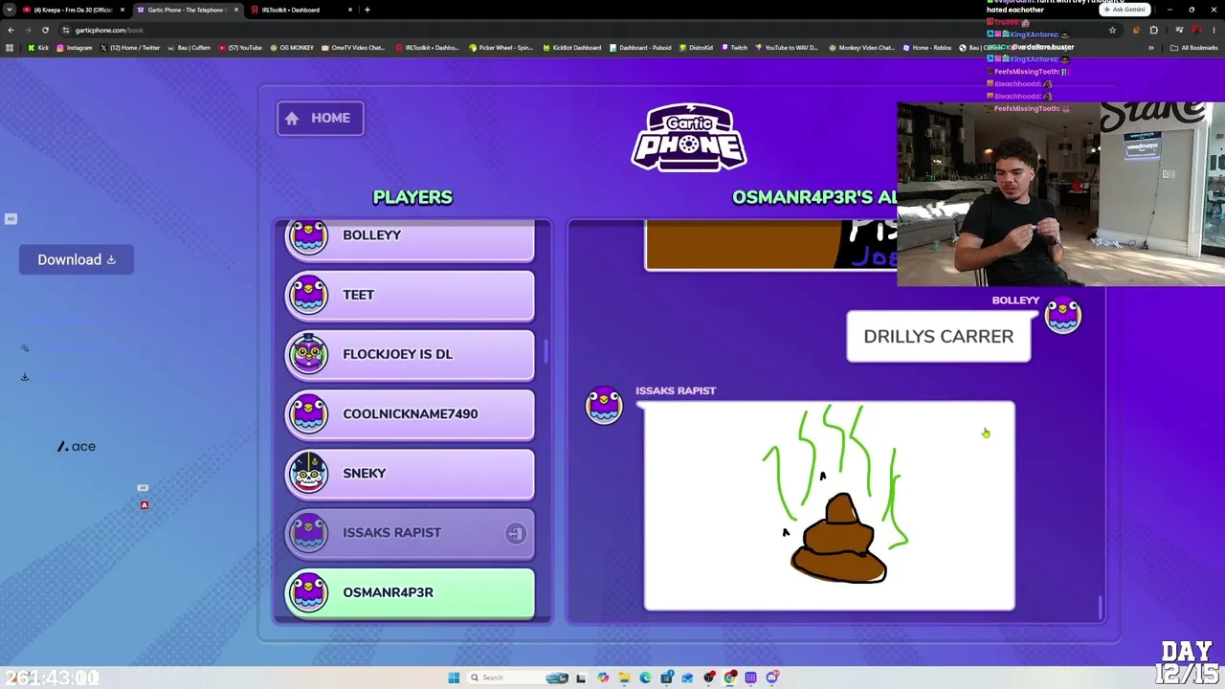The width and height of the screenshot is (1225, 689).
Task: Open the Home / Twitter bookmark
Action: click(130, 48)
